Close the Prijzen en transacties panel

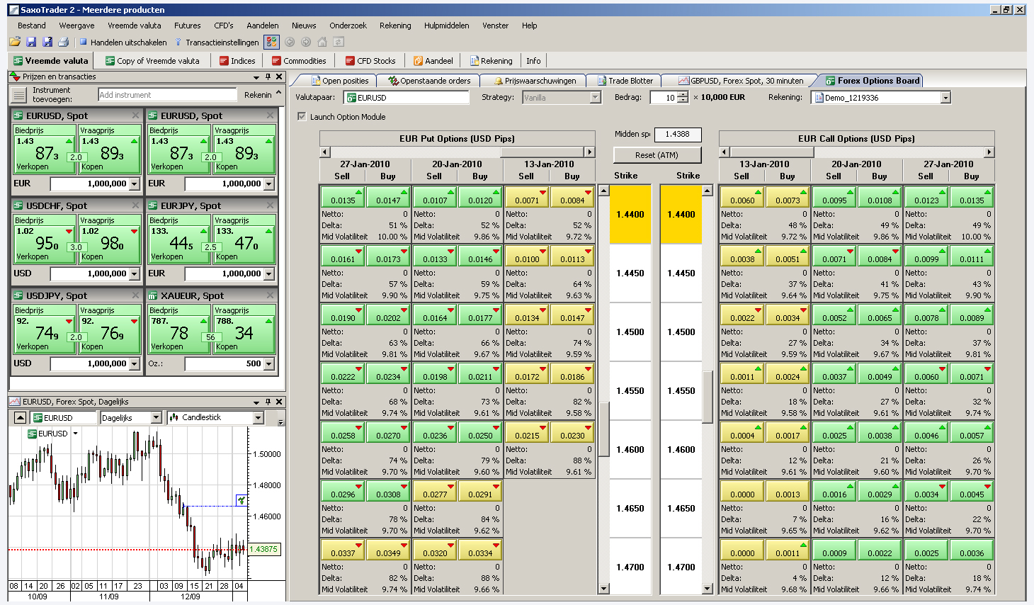(279, 77)
